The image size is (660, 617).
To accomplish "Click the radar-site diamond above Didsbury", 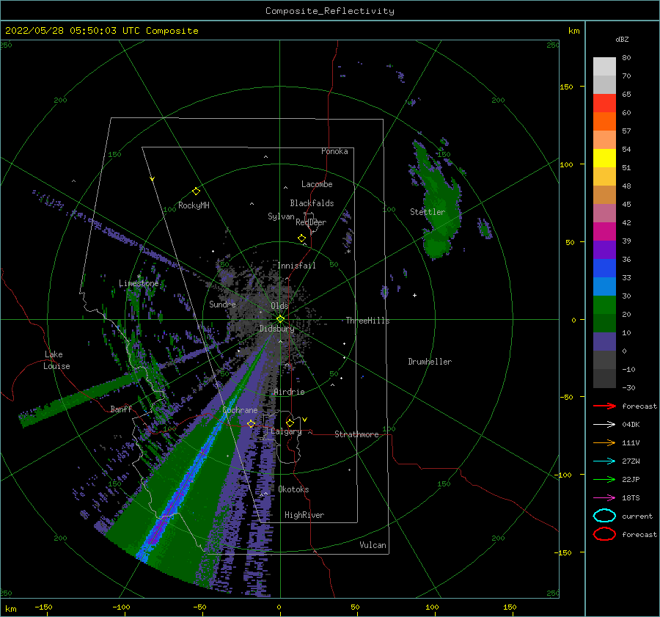I will click(280, 319).
